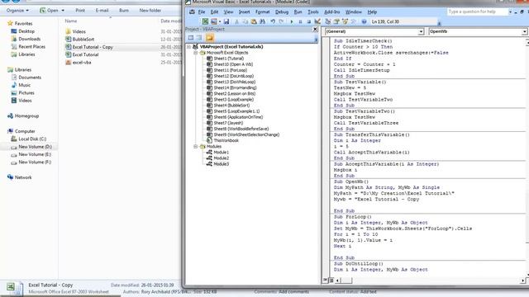Toggle Folders in the Project panel
Screen dimensions: 529x297
(209, 38)
